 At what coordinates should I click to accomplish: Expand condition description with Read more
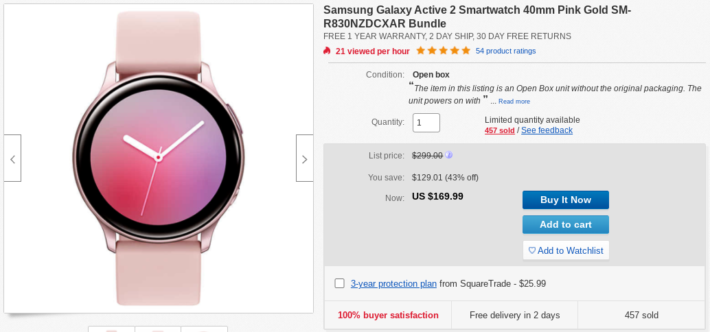point(514,102)
